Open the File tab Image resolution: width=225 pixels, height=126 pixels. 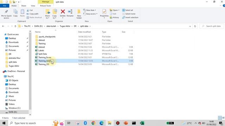click(x=5, y=6)
